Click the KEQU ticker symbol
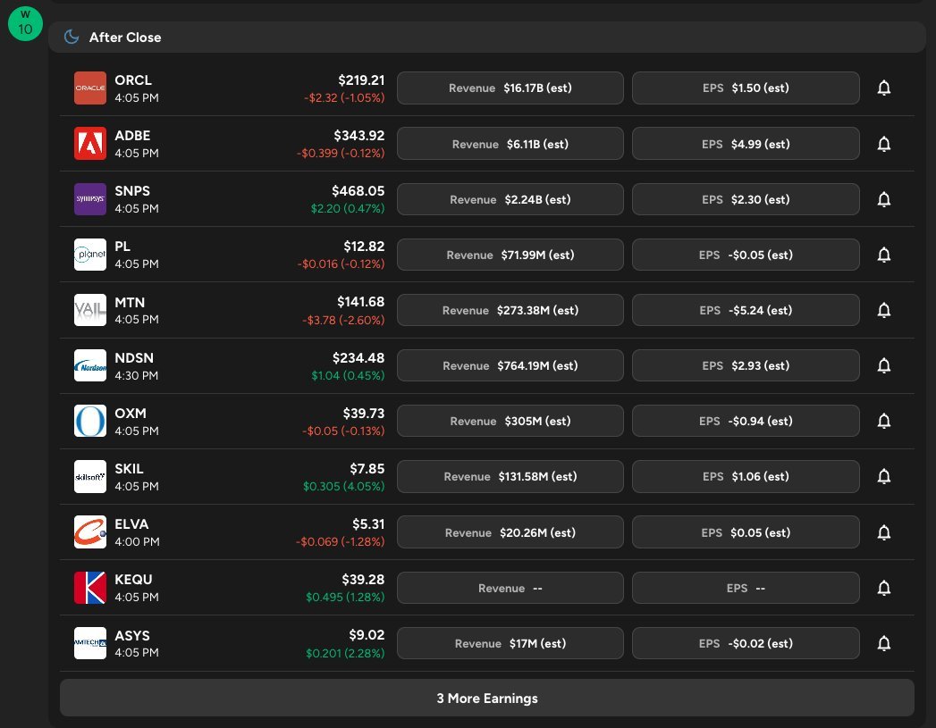This screenshot has height=728, width=936. point(133,580)
